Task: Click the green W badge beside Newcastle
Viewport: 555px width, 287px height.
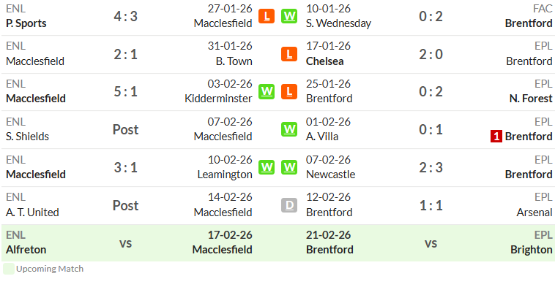Action: pos(289,167)
